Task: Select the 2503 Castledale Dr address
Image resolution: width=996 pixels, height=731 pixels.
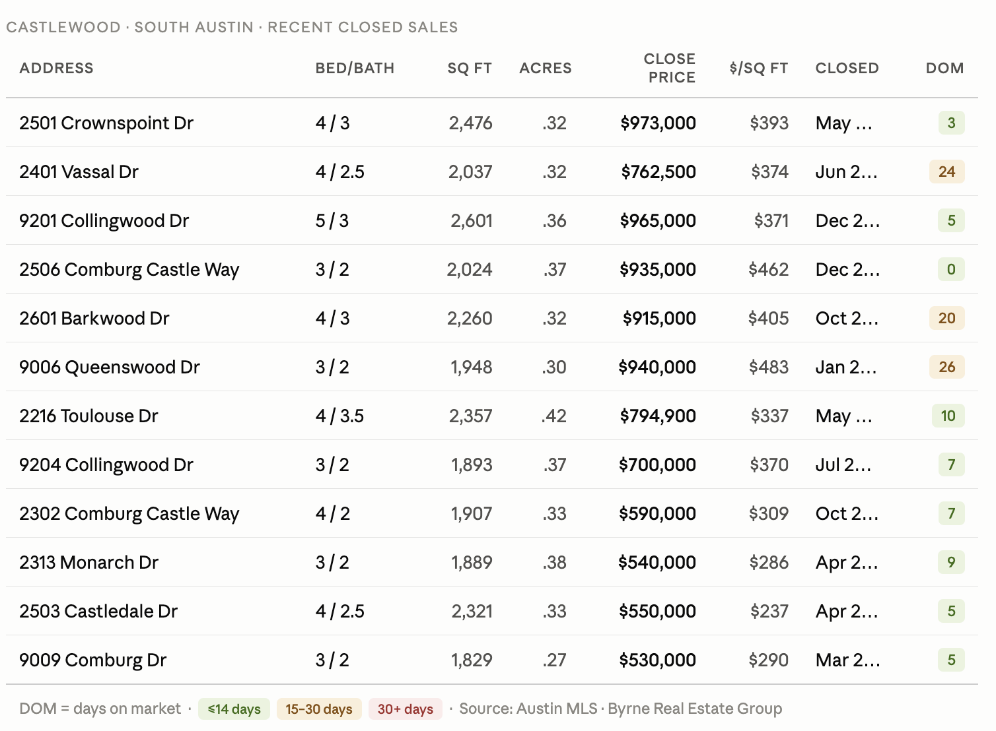Action: (98, 611)
